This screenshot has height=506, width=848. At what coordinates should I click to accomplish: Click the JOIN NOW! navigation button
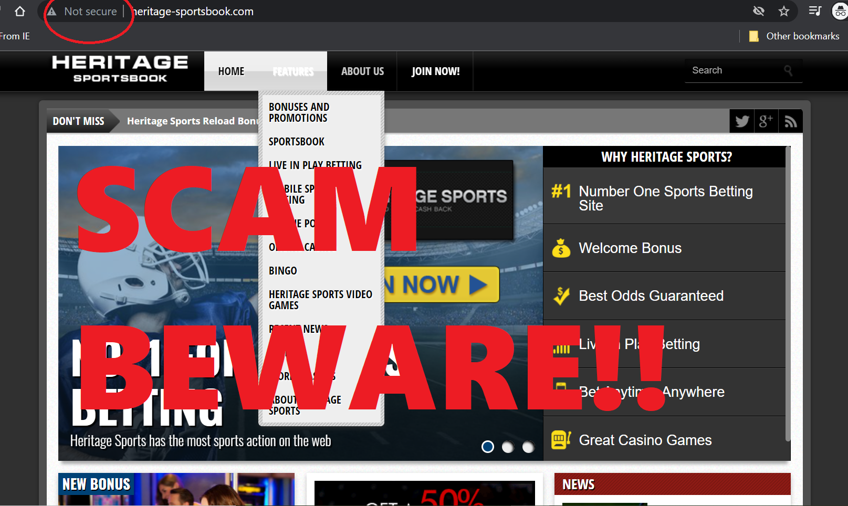(x=435, y=71)
